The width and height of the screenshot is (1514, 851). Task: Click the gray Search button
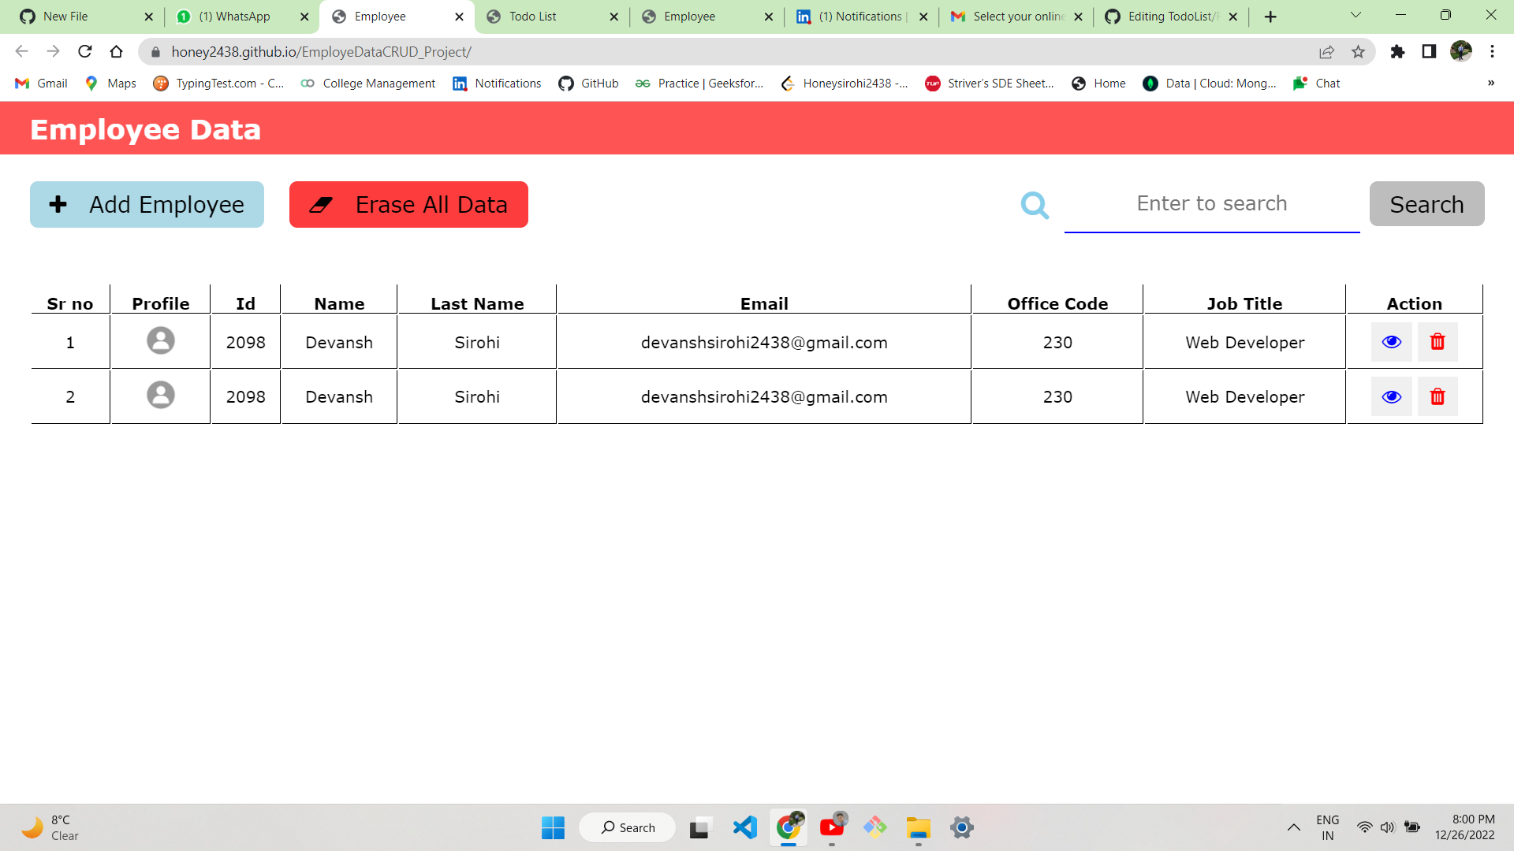point(1426,204)
